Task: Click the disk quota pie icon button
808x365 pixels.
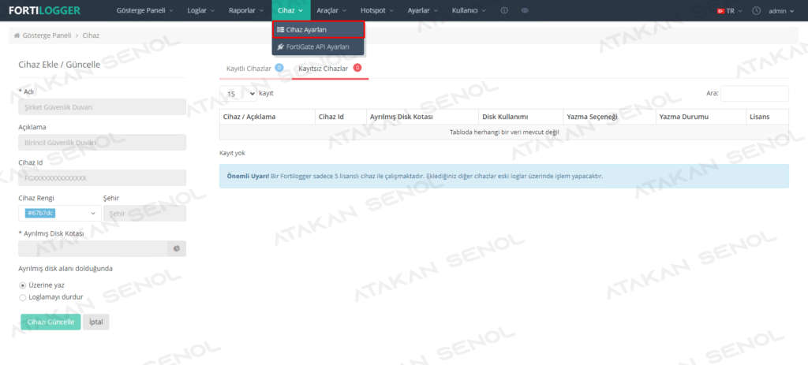Action: [x=177, y=248]
